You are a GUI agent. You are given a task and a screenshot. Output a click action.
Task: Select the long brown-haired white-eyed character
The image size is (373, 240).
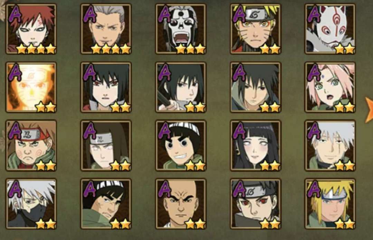point(106,146)
